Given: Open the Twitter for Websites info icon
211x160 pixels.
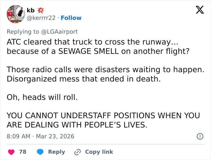Looking at the screenshot, I should tap(200, 136).
